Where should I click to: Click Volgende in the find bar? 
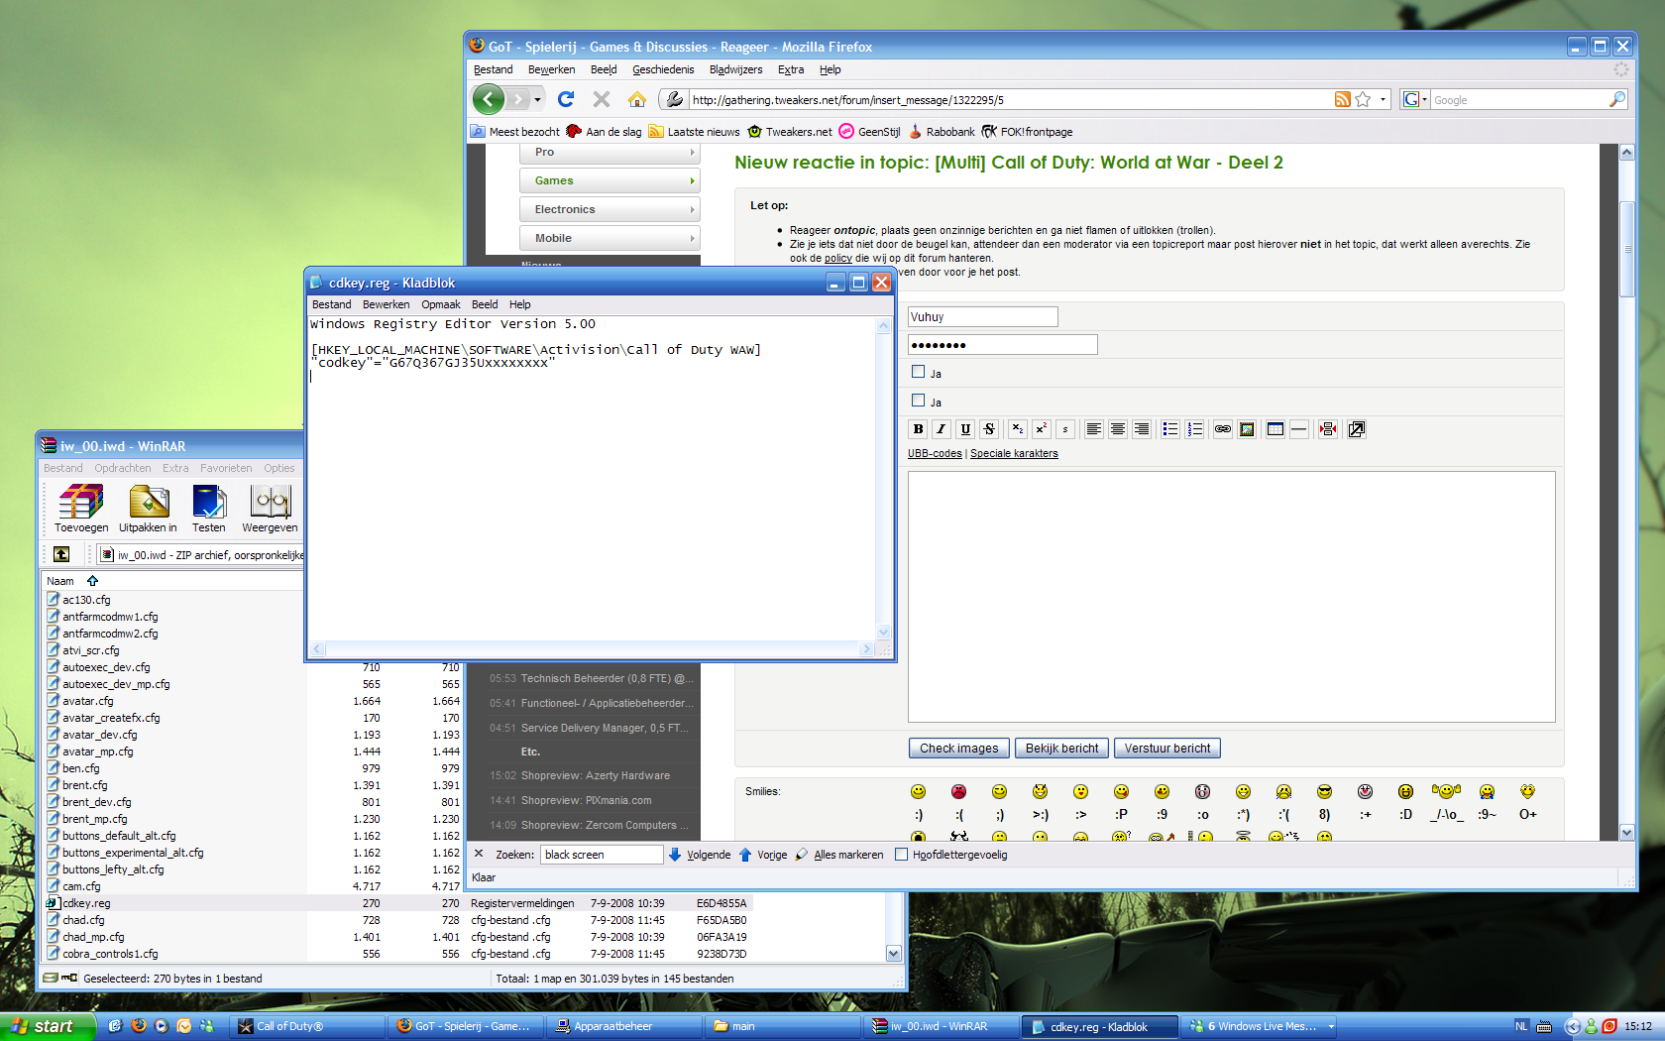click(x=700, y=855)
